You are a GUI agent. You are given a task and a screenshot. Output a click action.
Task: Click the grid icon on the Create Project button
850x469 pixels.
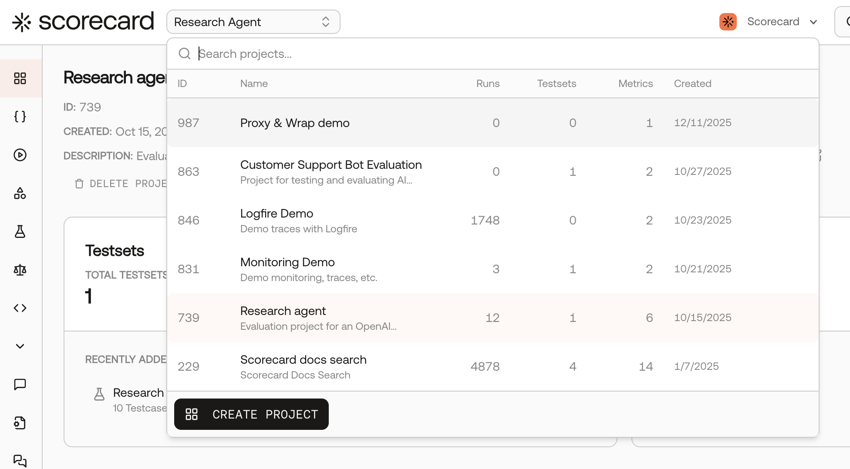192,414
